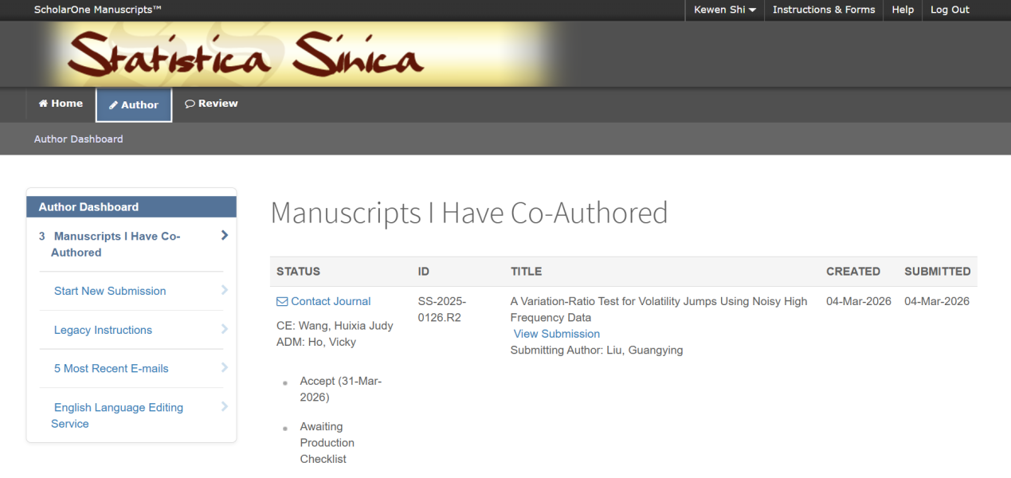Log Out of ScholarOne
1011x478 pixels.
[x=950, y=10]
